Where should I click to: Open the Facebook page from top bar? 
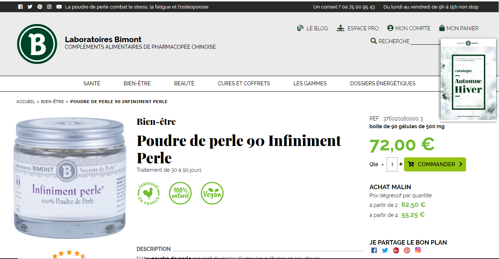pyautogui.click(x=20, y=7)
